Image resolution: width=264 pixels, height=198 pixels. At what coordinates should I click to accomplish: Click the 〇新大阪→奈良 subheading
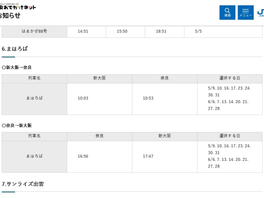click(x=17, y=67)
